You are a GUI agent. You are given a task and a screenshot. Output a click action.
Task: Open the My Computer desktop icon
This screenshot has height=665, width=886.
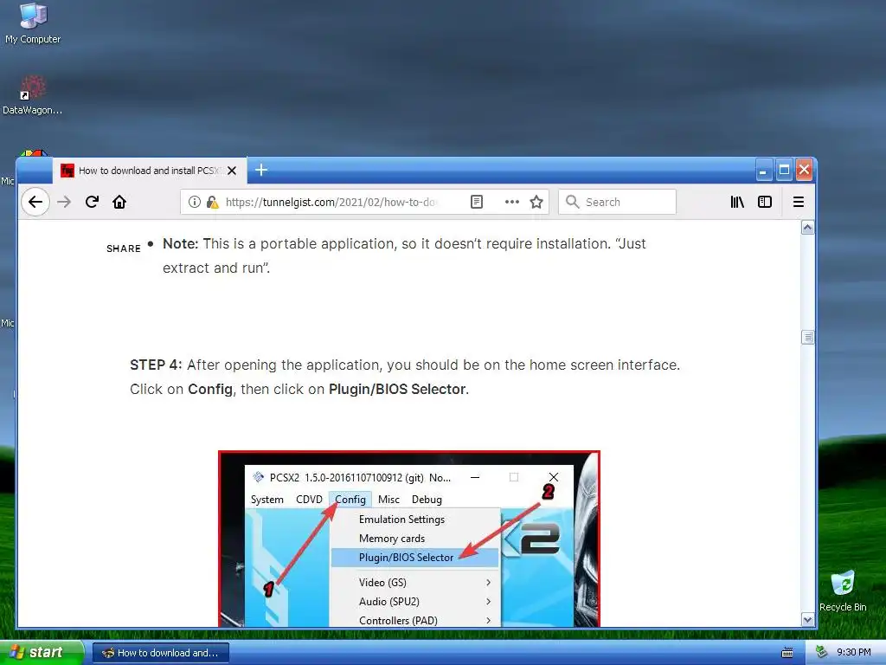click(33, 23)
